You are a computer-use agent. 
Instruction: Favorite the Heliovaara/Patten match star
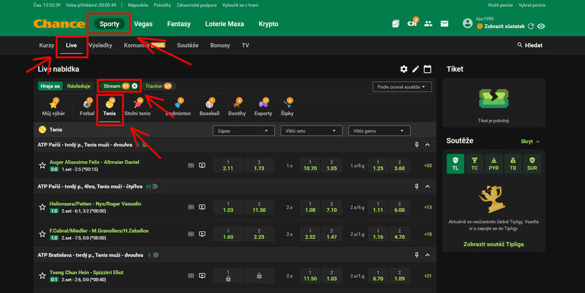pos(43,207)
